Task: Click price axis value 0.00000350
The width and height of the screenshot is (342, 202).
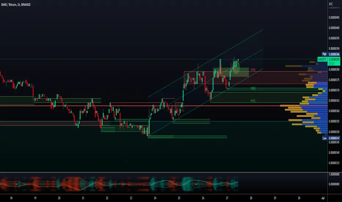Action: pyautogui.click(x=334, y=132)
